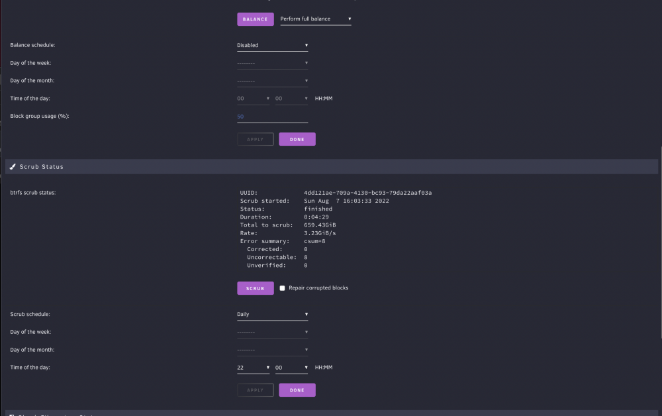
Task: Open balance Day of the week dropdown
Action: (272, 63)
